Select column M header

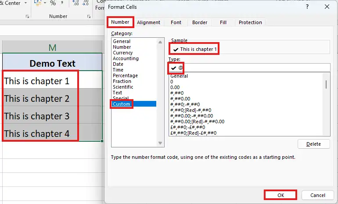tap(52, 47)
